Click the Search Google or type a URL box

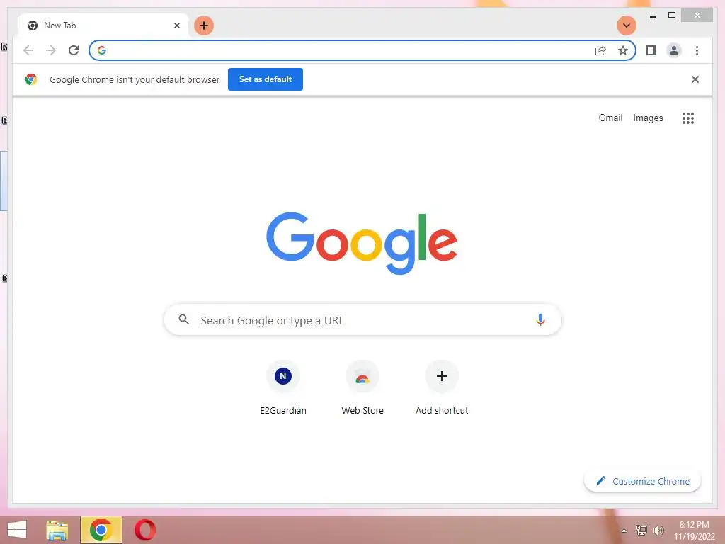tap(362, 319)
